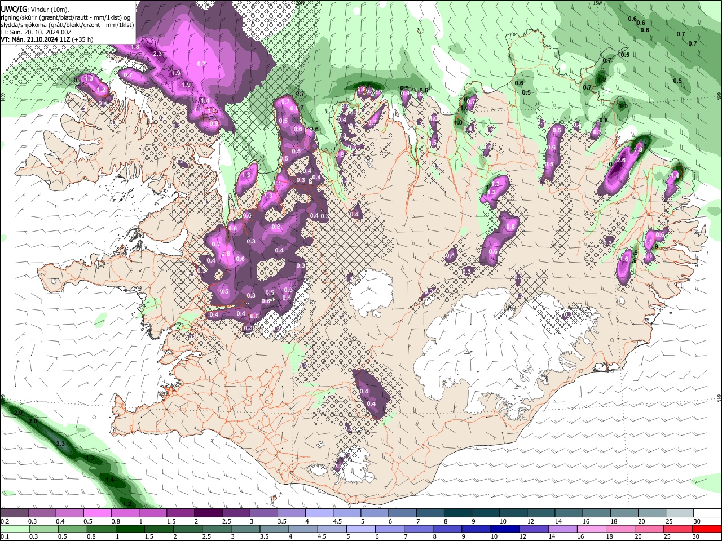
Task: Click the '12' label on the rain scale
Action: 522,536
